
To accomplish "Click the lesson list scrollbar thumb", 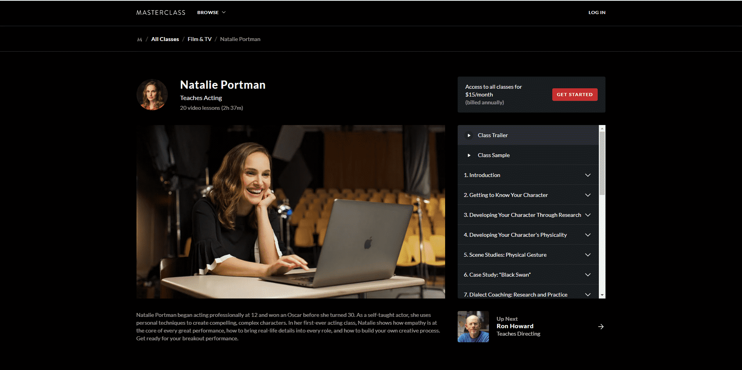I will (x=602, y=163).
